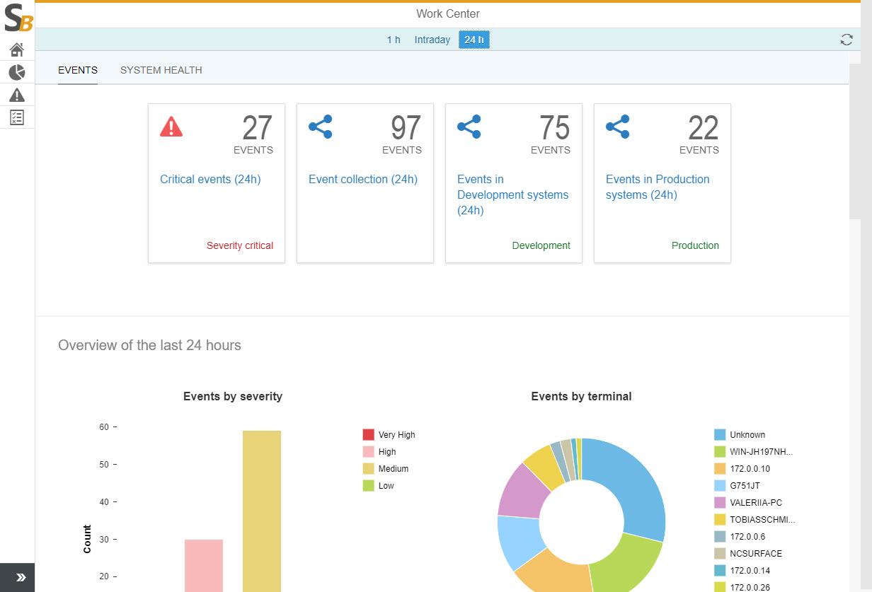Image resolution: width=872 pixels, height=592 pixels.
Task: Click the Medium severity bar in chart
Action: click(x=262, y=511)
